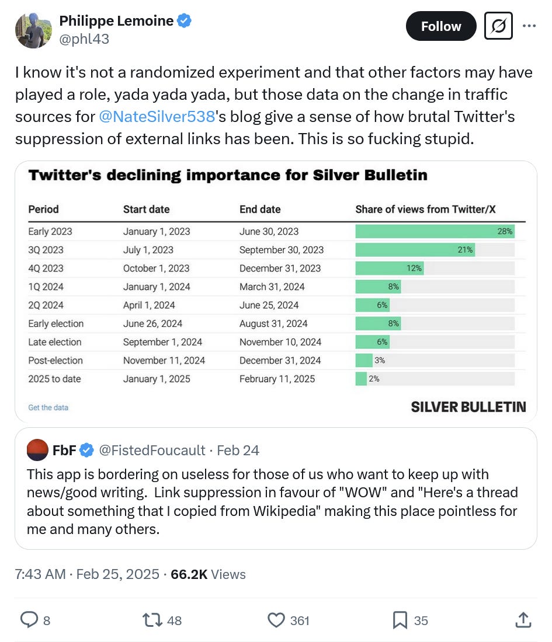The height and width of the screenshot is (642, 552).
Task: Open the @NateSilver538 mention link
Action: pos(157,117)
